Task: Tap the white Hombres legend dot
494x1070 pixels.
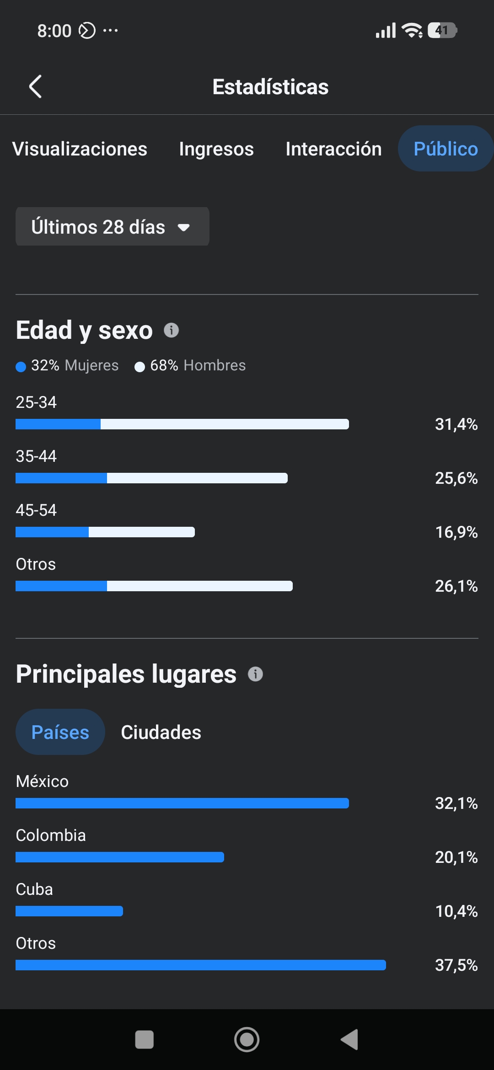Action: click(140, 367)
